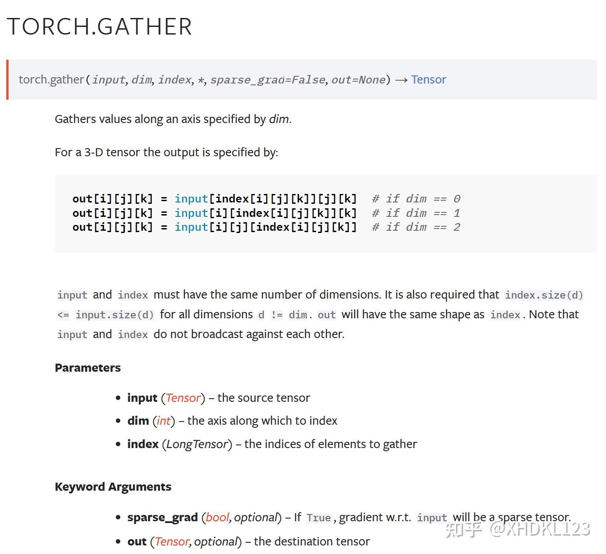Click the Tensor return type link
Viewport: 606px width, 554px height.
pyautogui.click(x=428, y=79)
